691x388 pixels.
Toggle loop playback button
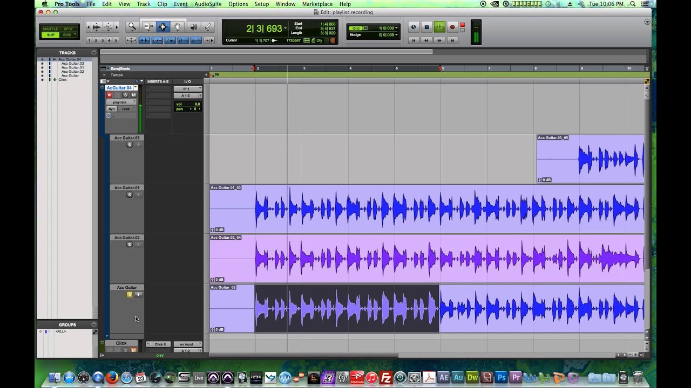point(439,27)
